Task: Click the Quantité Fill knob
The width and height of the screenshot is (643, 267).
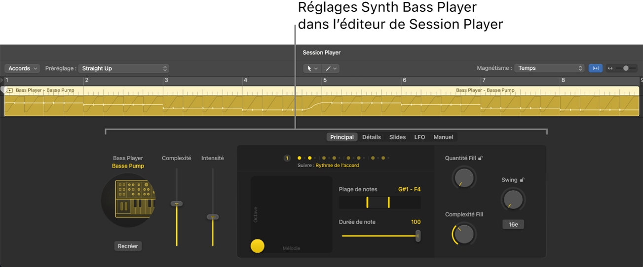Action: [464, 178]
